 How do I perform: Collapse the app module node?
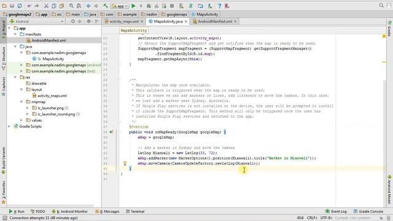pyautogui.click(x=9, y=28)
